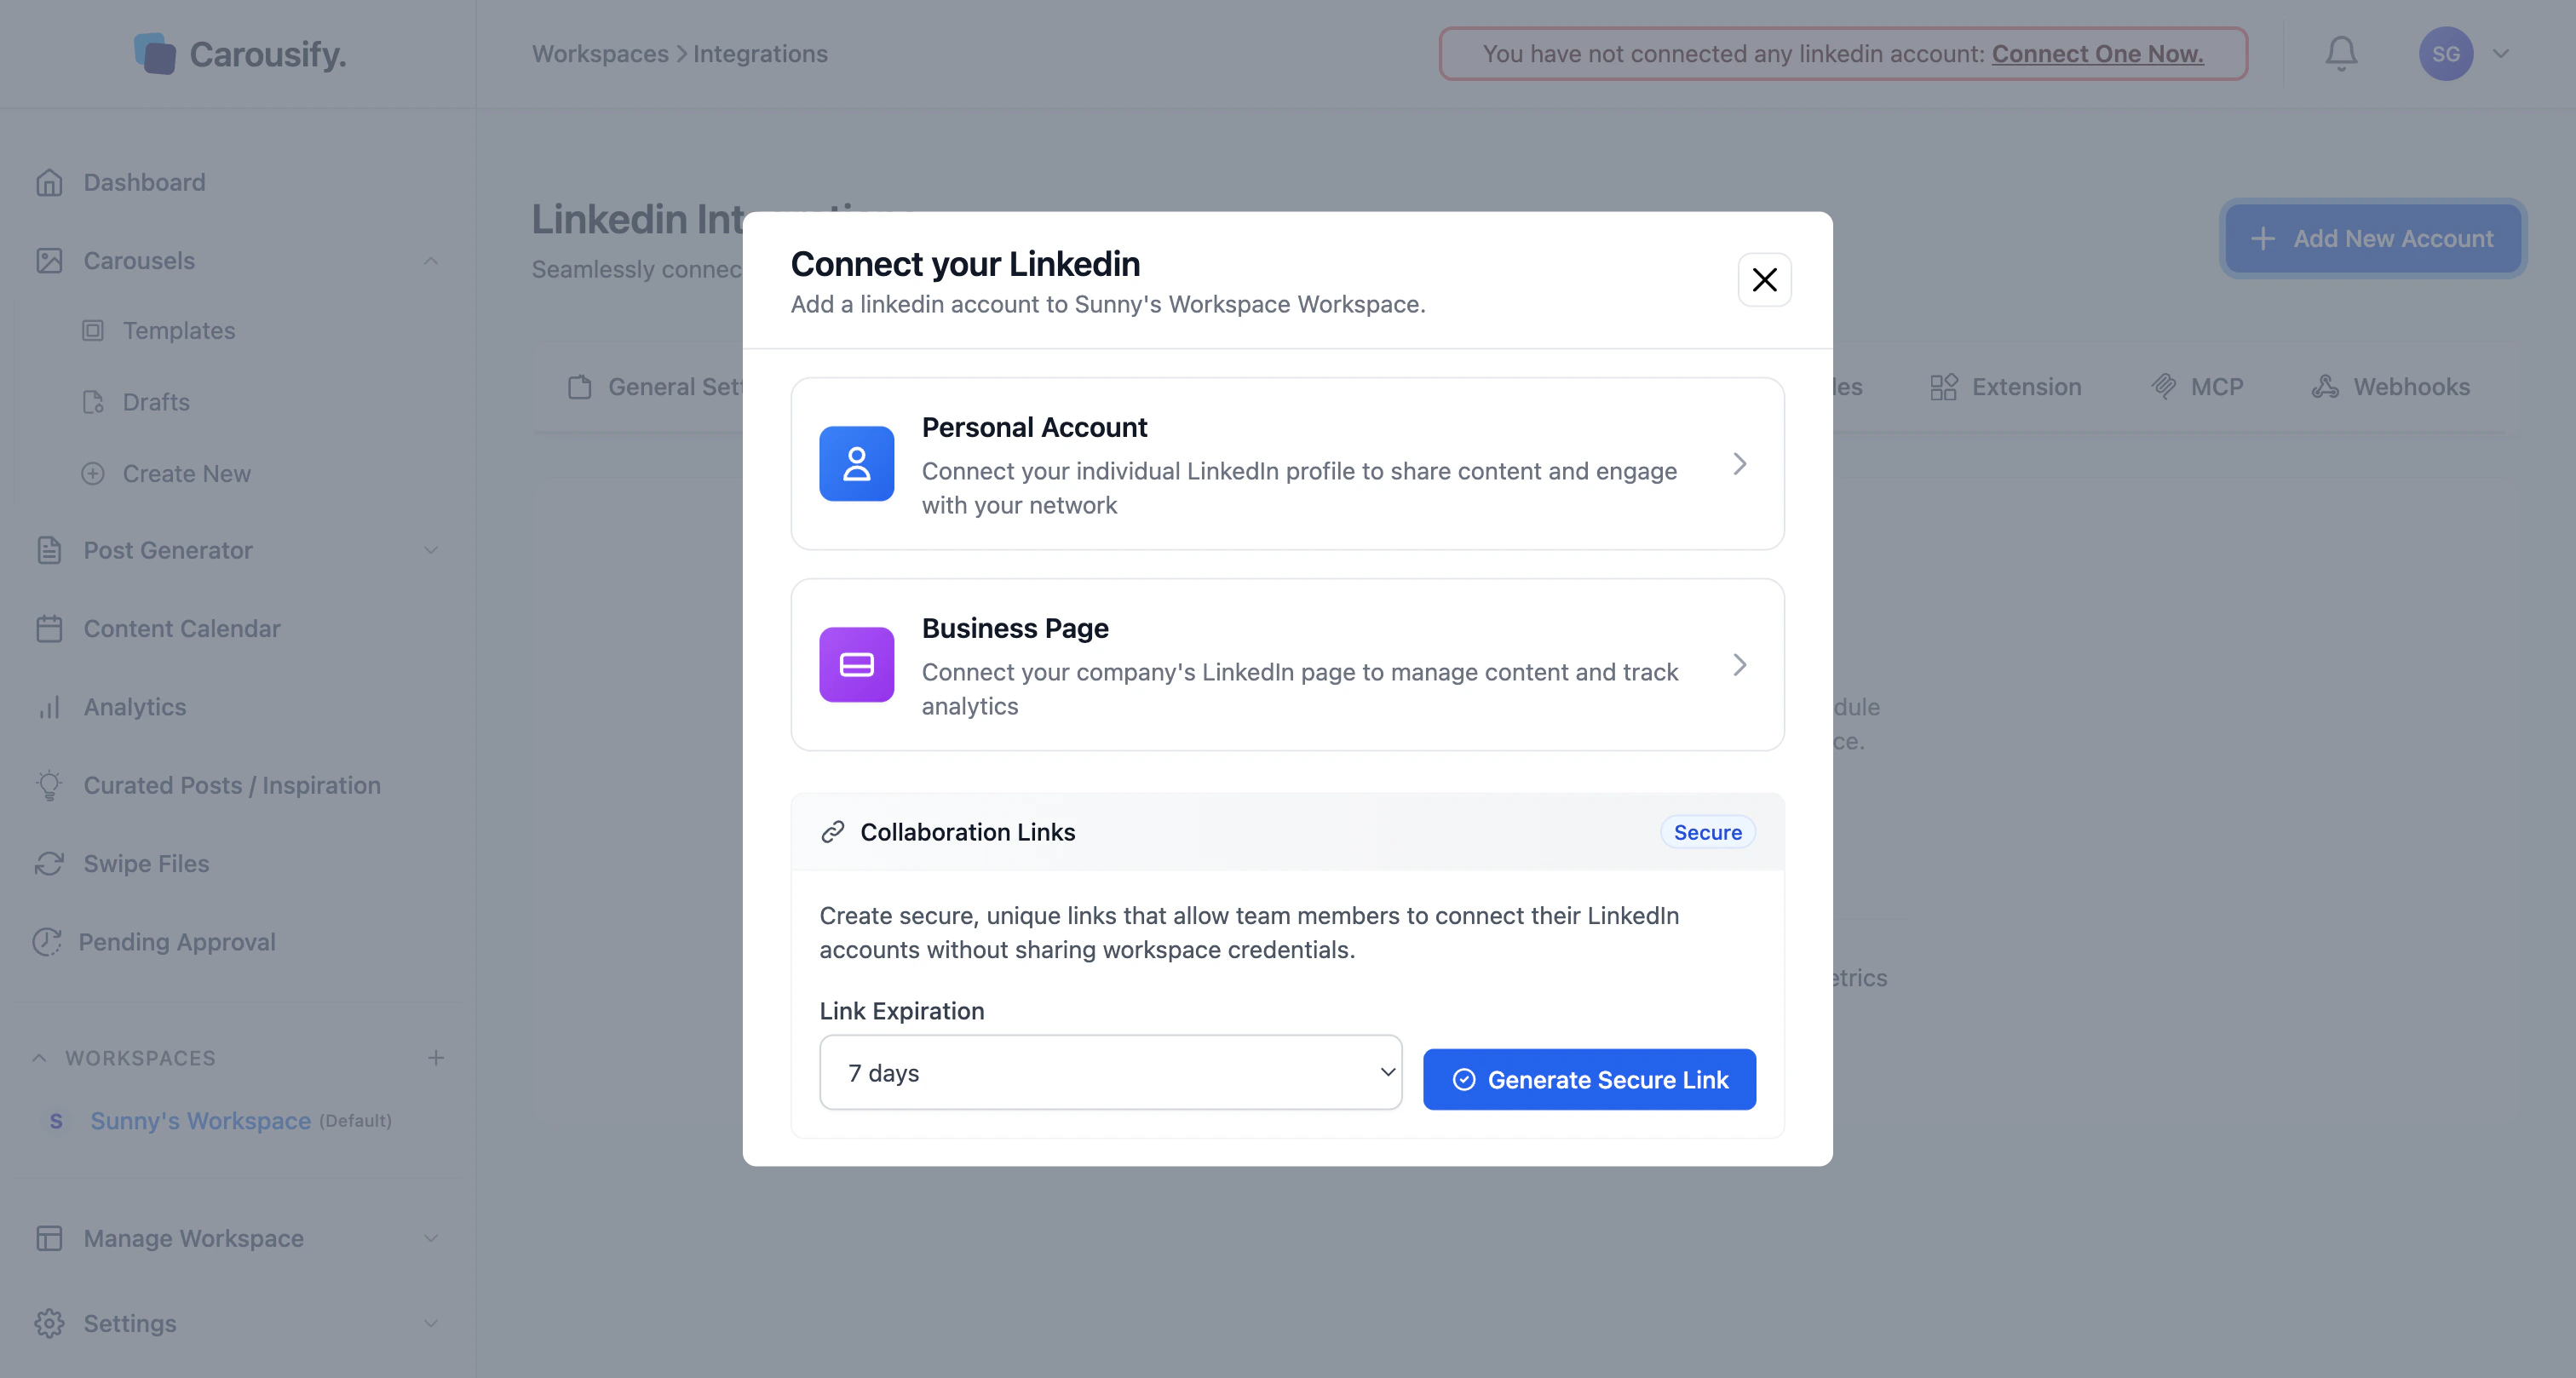Viewport: 2576px width, 1378px height.
Task: Click the Templates sidebar icon
Action: tap(93, 330)
